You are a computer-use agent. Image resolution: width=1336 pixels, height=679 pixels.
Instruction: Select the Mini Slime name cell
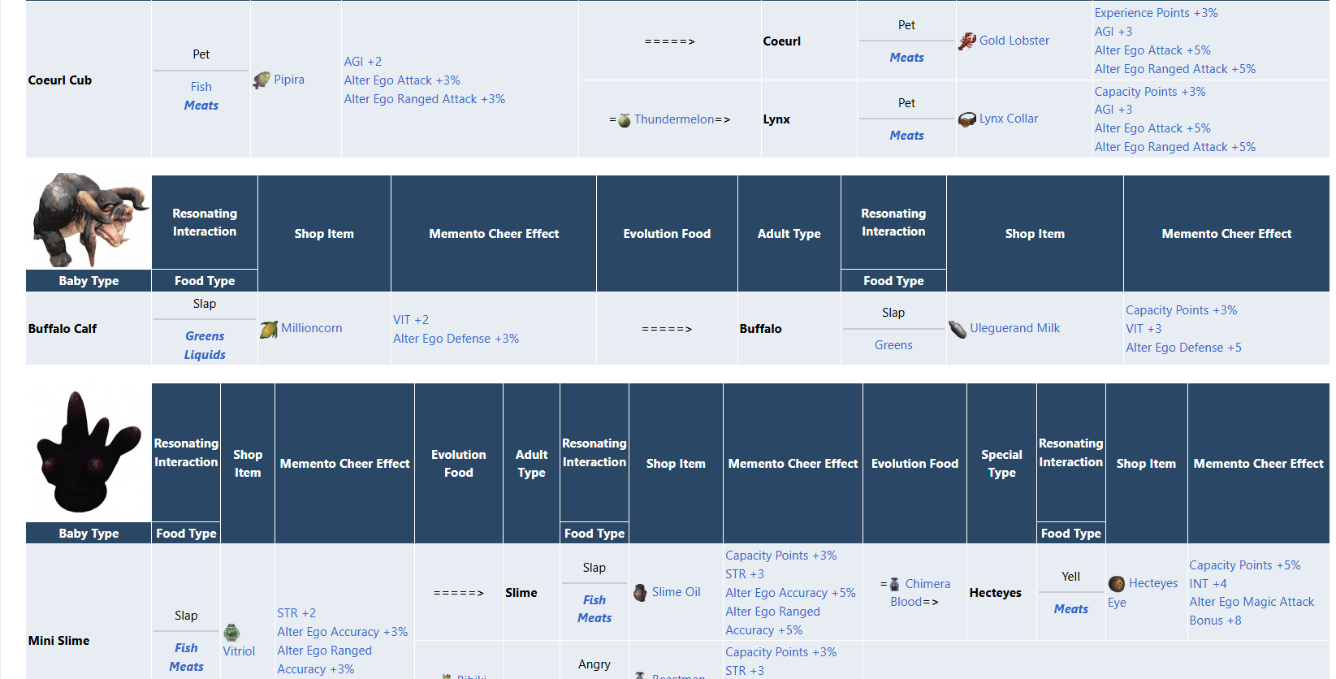click(x=89, y=611)
